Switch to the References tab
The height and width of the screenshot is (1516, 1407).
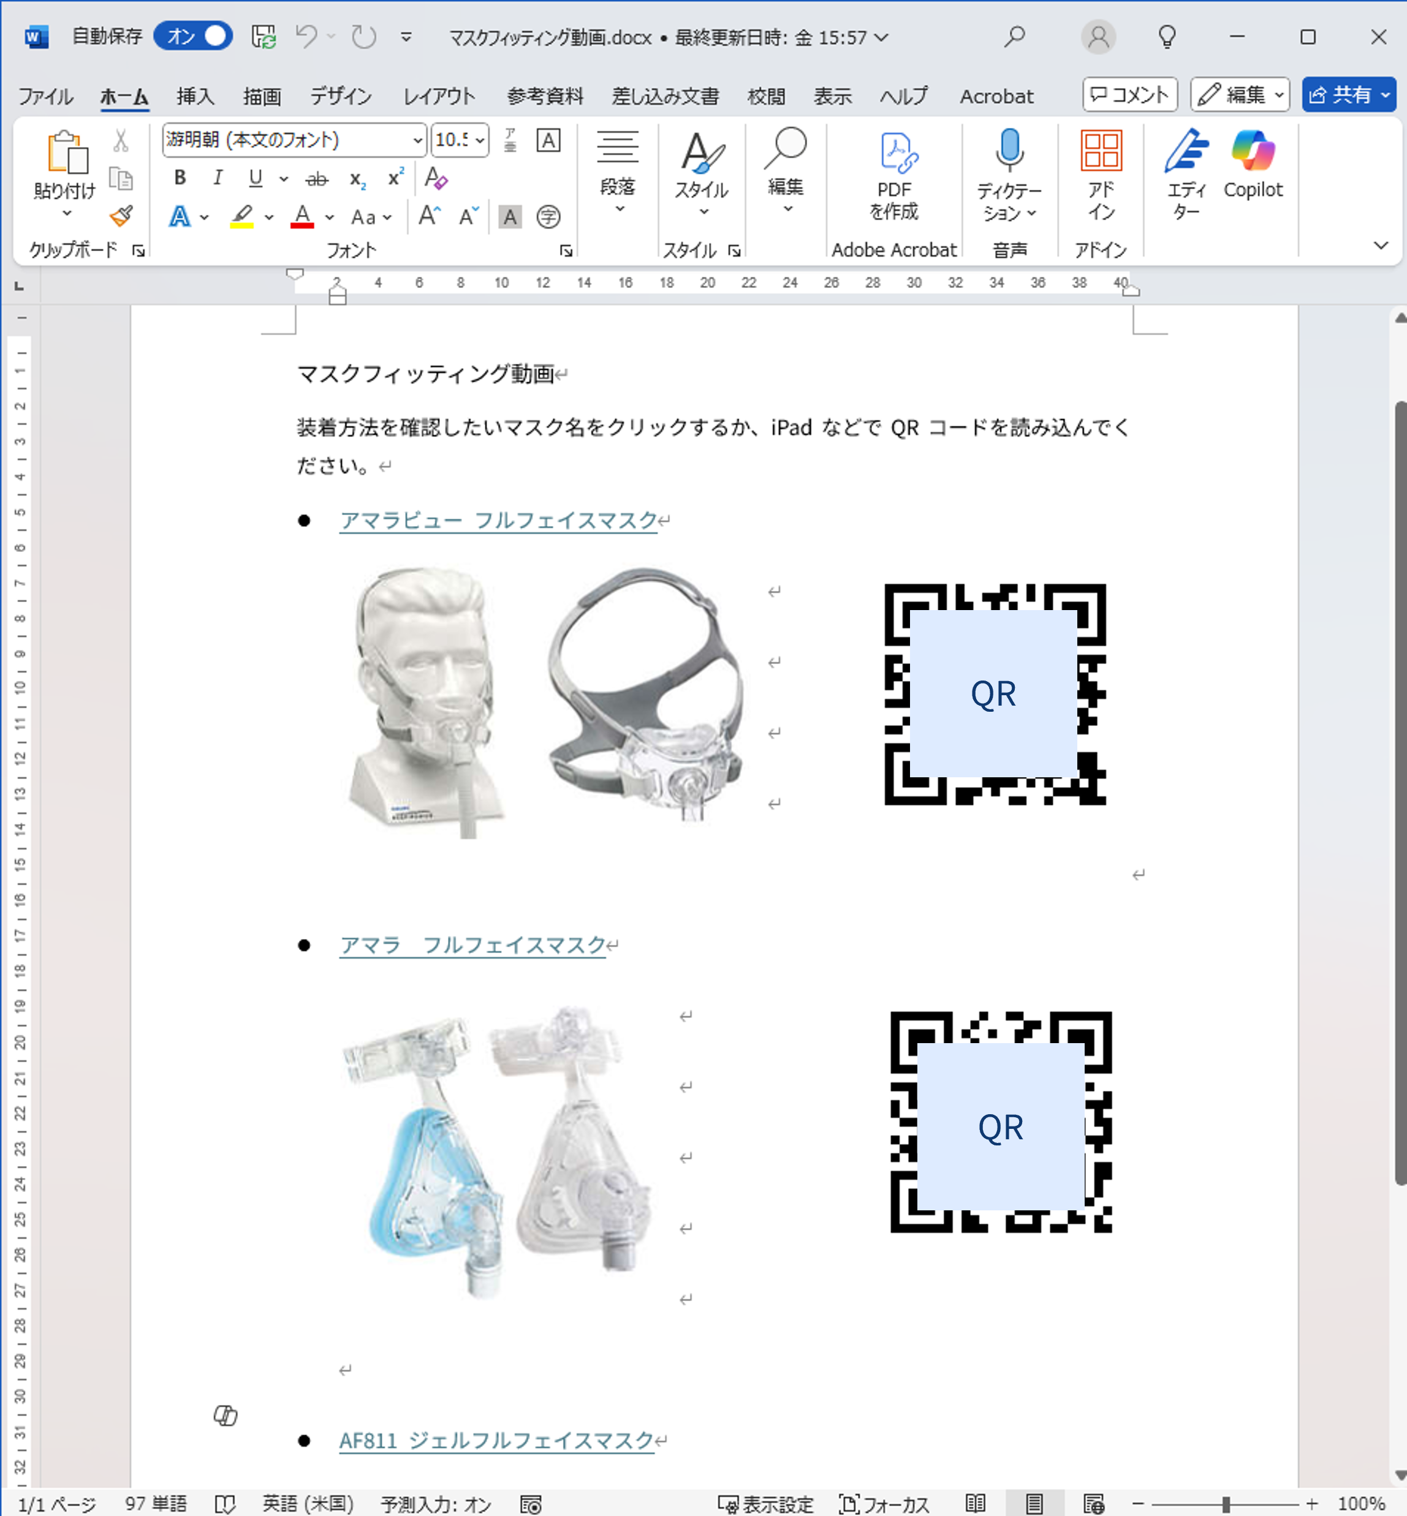tap(545, 96)
